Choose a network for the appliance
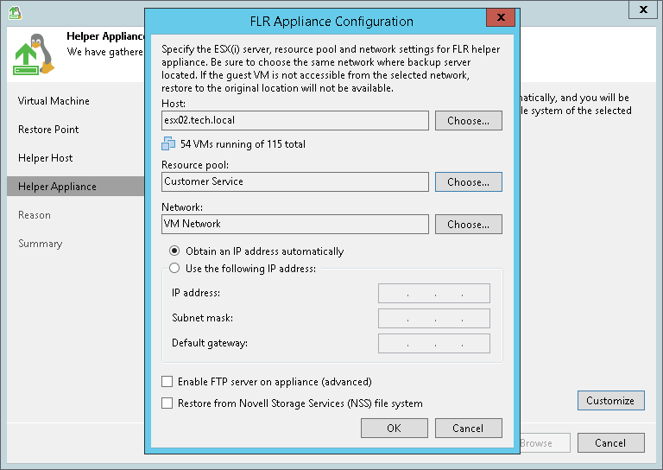 click(x=468, y=225)
